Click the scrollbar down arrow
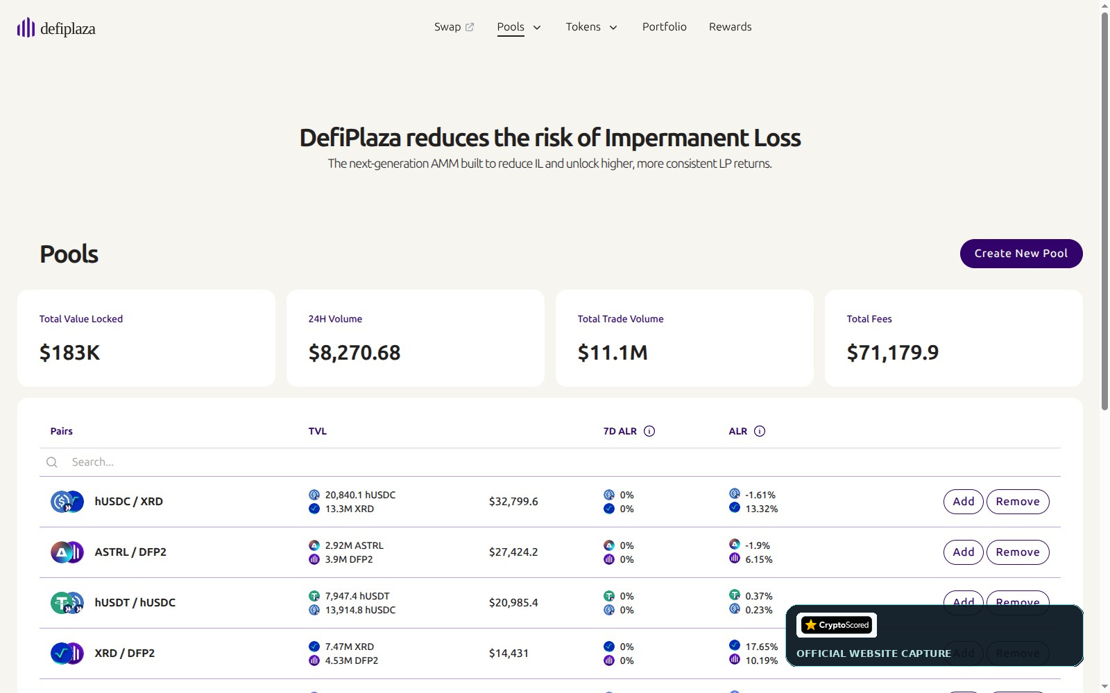 point(1104,687)
